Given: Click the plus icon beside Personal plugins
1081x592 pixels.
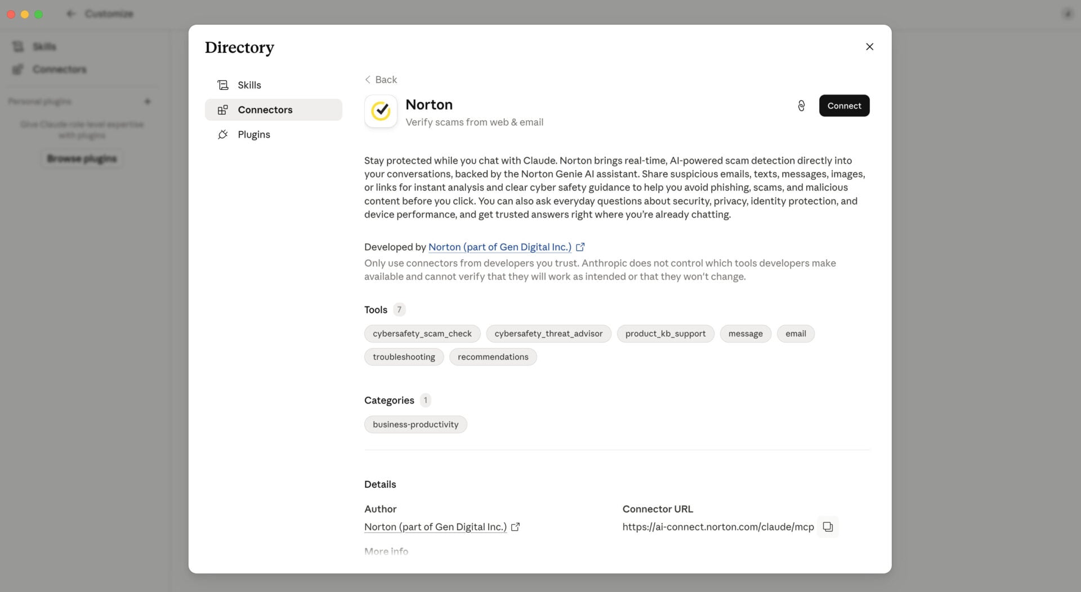Looking at the screenshot, I should click(x=148, y=102).
